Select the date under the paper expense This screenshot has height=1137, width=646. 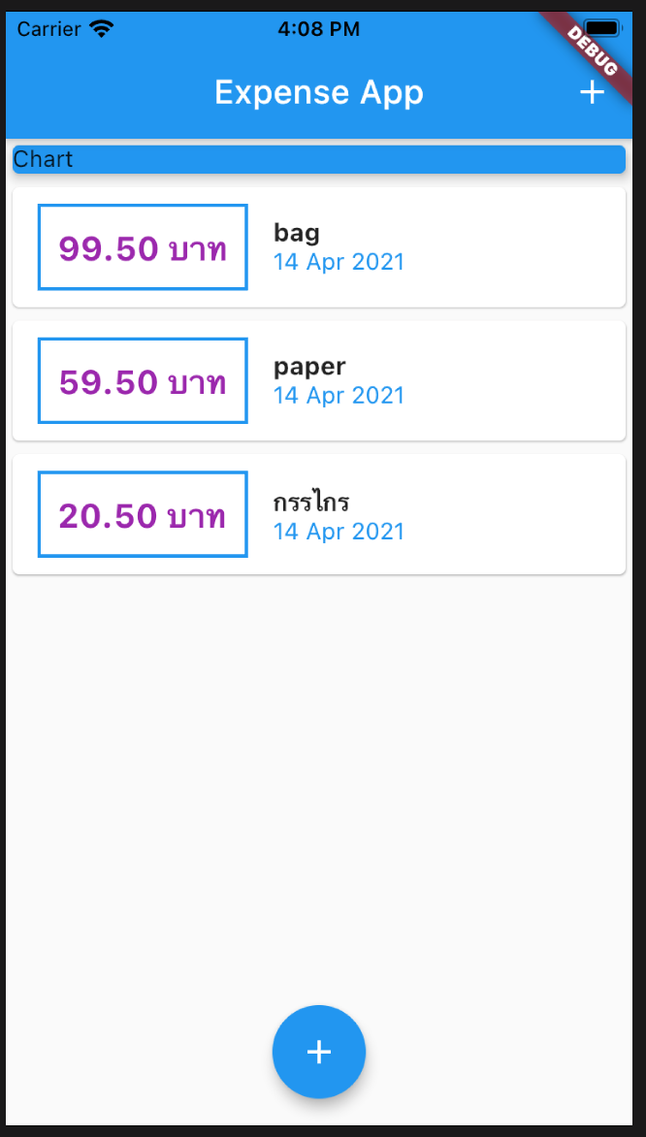339,396
